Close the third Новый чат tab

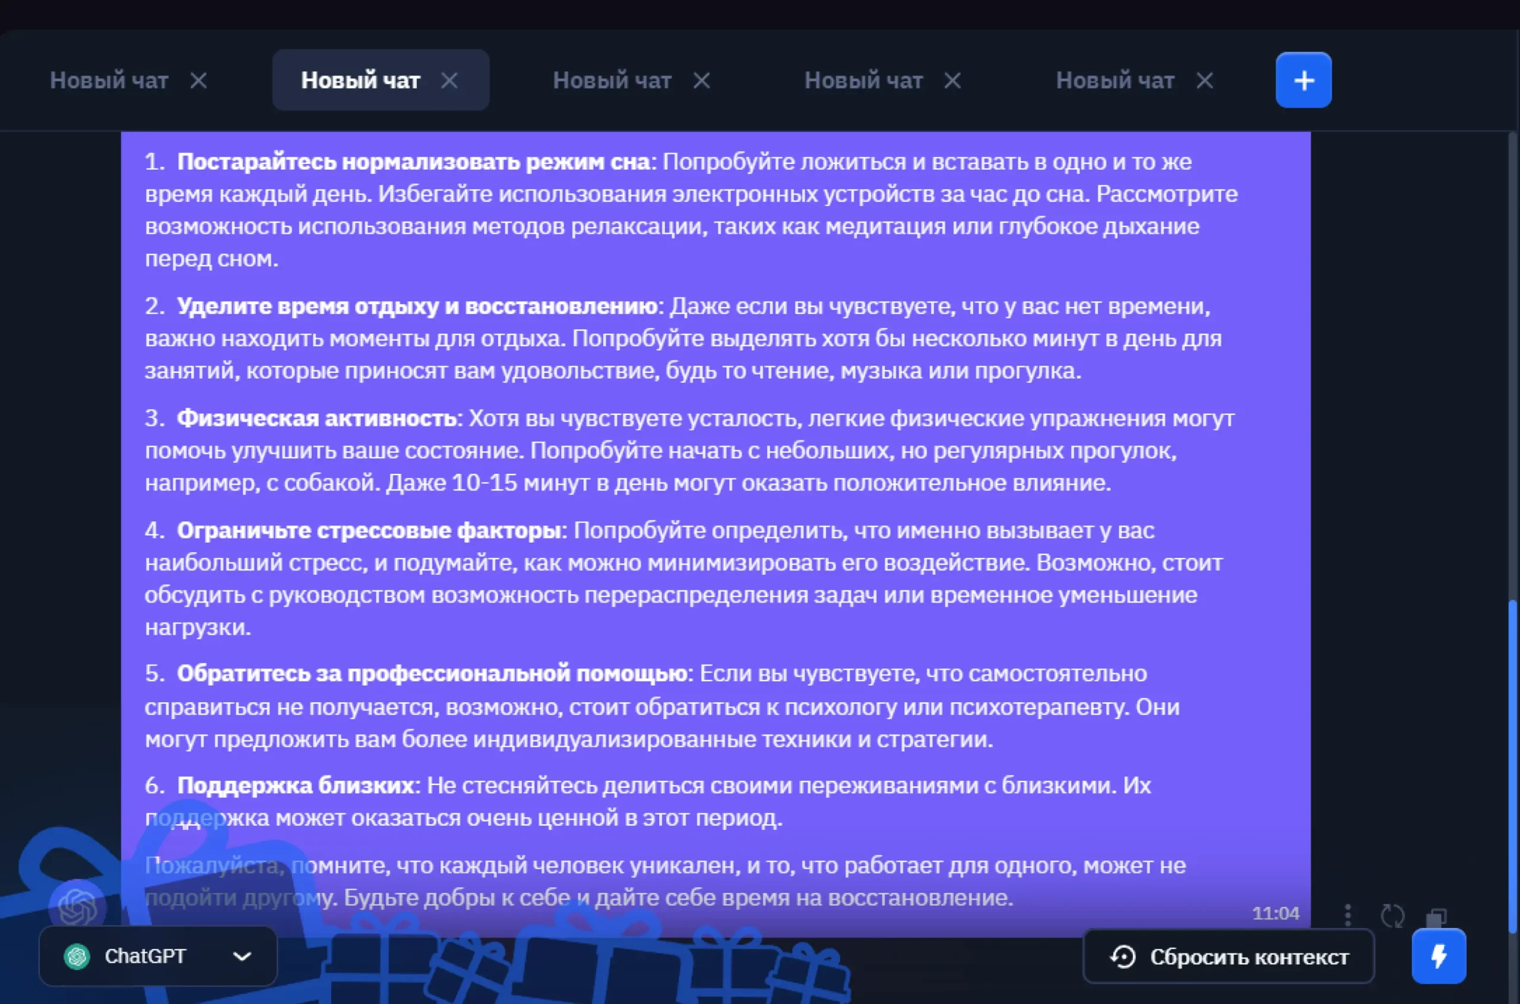point(702,81)
